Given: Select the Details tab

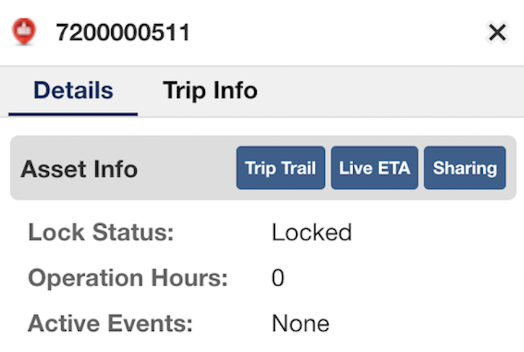Looking at the screenshot, I should click(73, 91).
